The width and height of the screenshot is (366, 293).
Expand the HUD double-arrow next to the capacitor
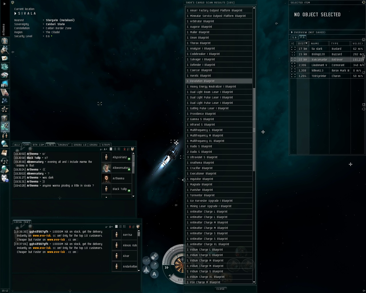[x=167, y=268]
